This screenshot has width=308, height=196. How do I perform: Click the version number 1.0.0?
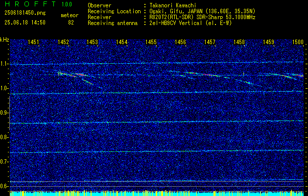pos(67,4)
